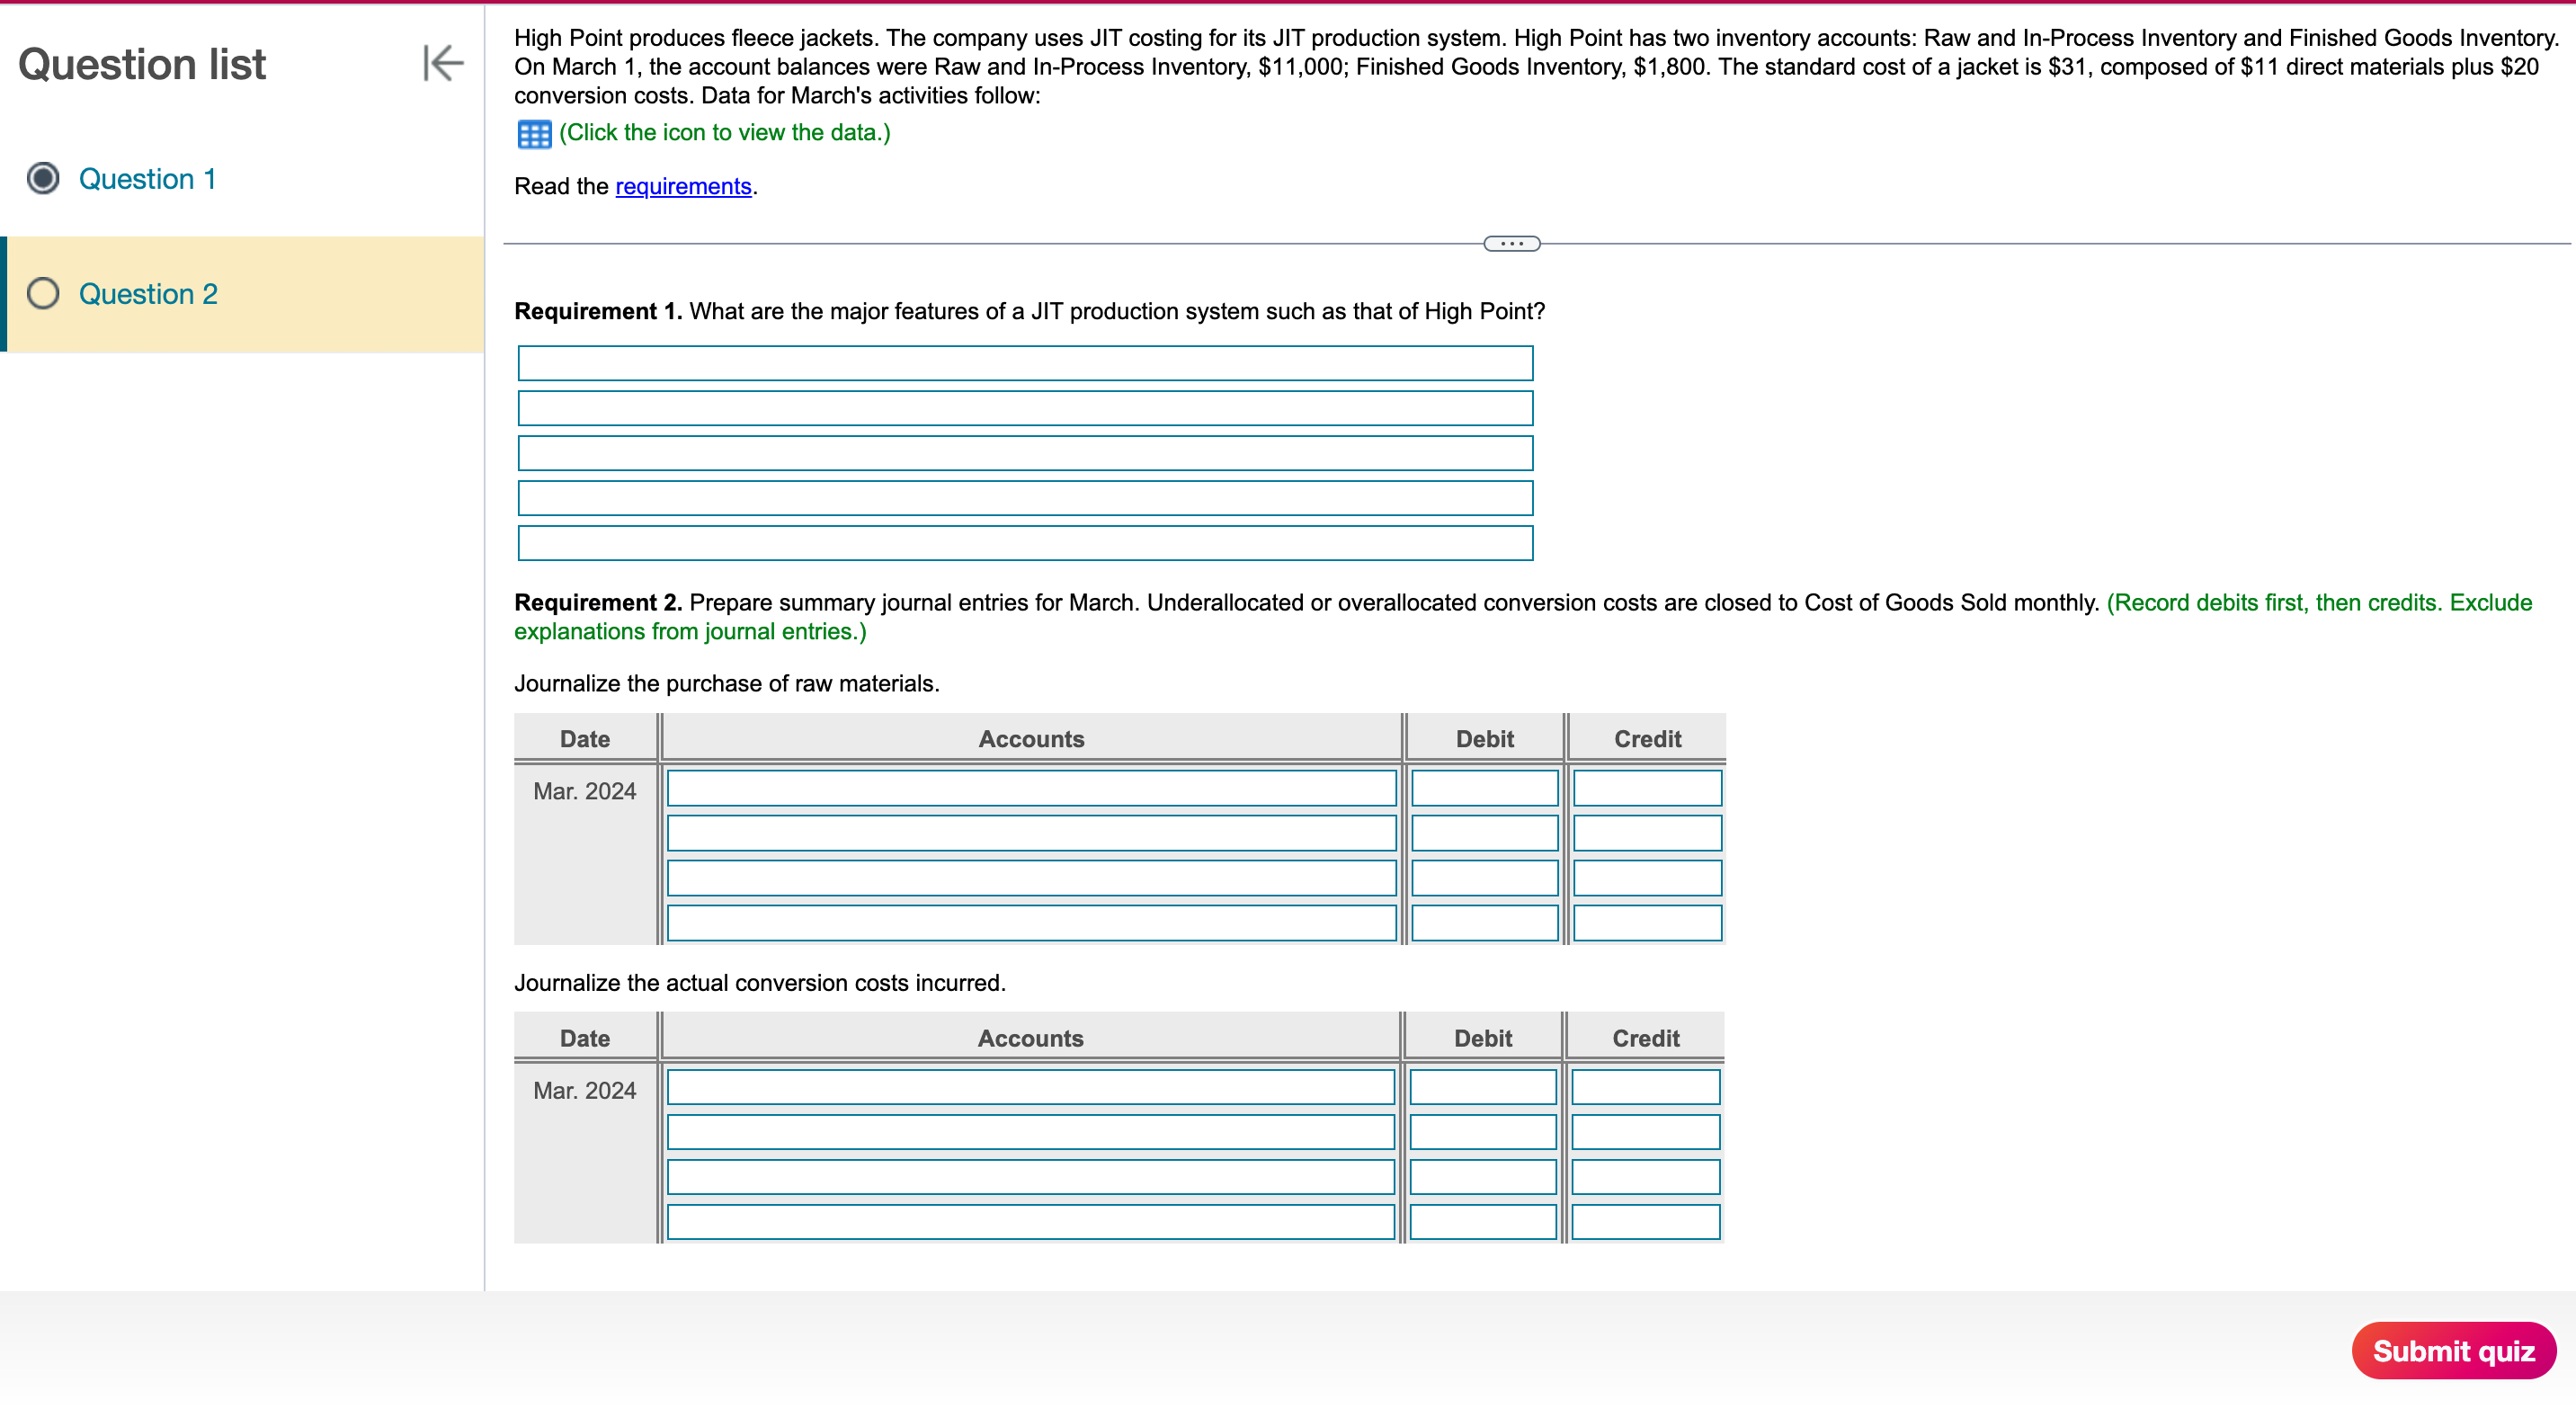This screenshot has height=1418, width=2576.
Task: Click the last Requirement 1 answer box
Action: point(1024,545)
